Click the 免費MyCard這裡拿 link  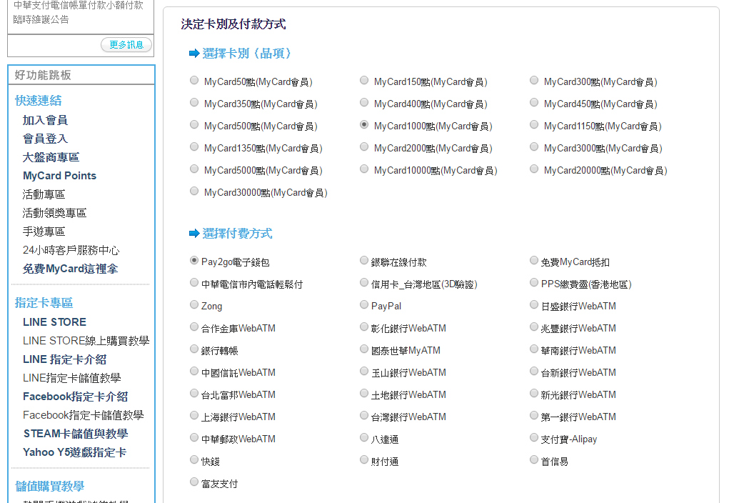(70, 269)
